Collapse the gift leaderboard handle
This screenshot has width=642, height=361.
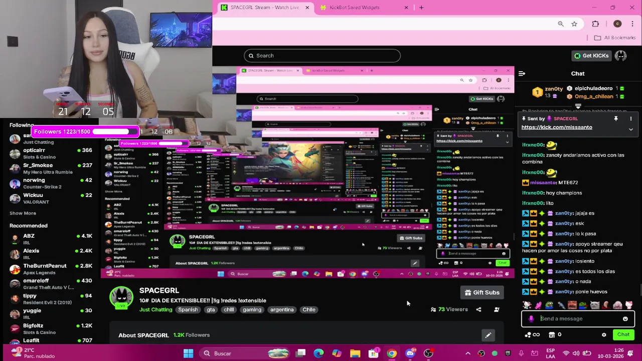[578, 106]
